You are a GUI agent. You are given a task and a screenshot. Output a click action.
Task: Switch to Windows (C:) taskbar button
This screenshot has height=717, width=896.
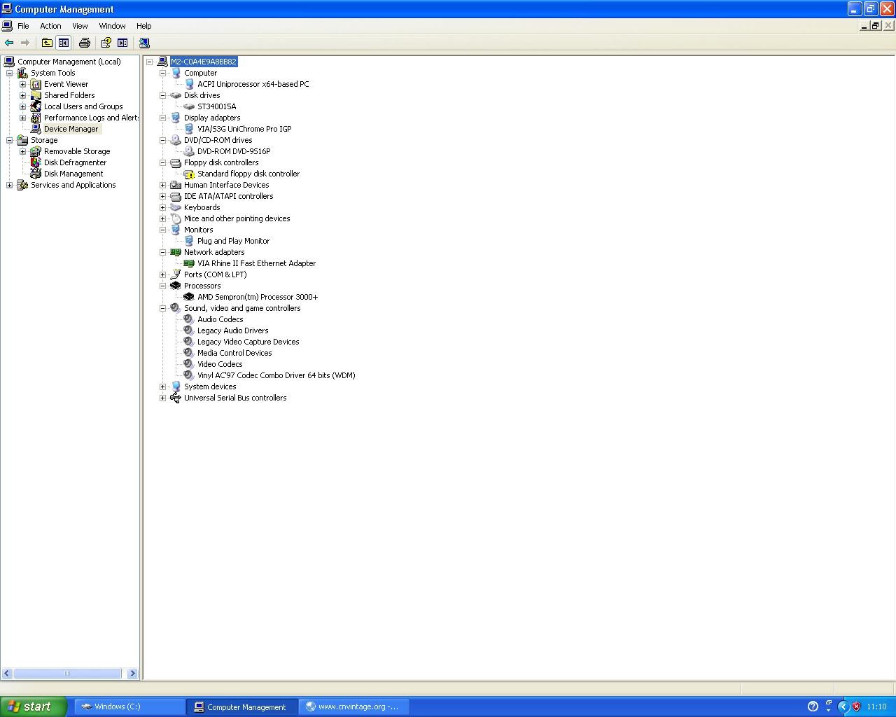(130, 706)
